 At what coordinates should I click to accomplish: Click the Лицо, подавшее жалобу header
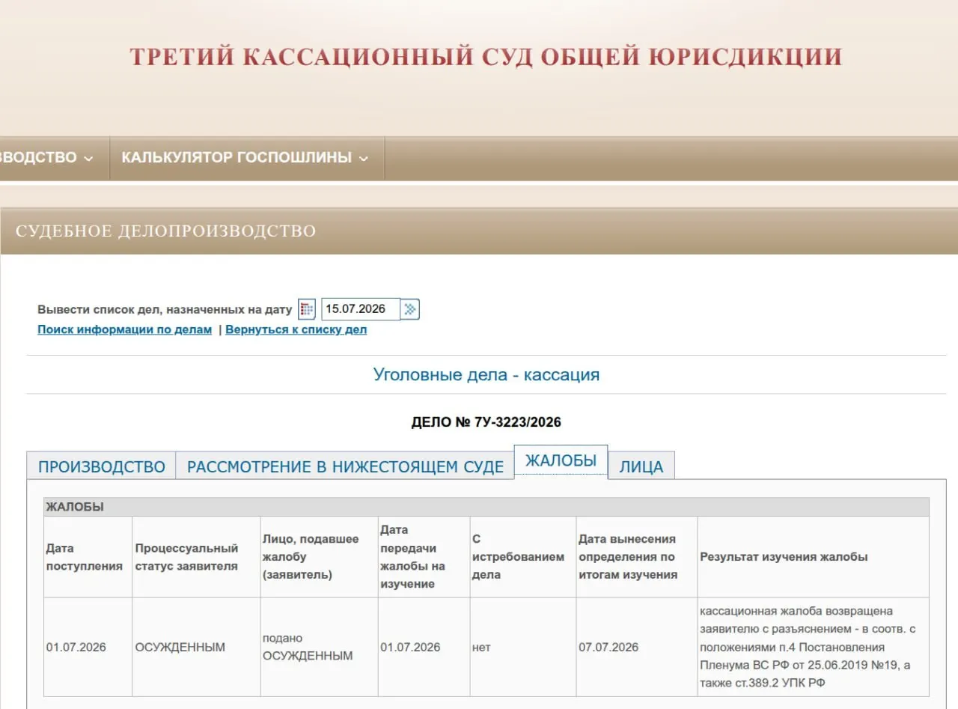[320, 557]
